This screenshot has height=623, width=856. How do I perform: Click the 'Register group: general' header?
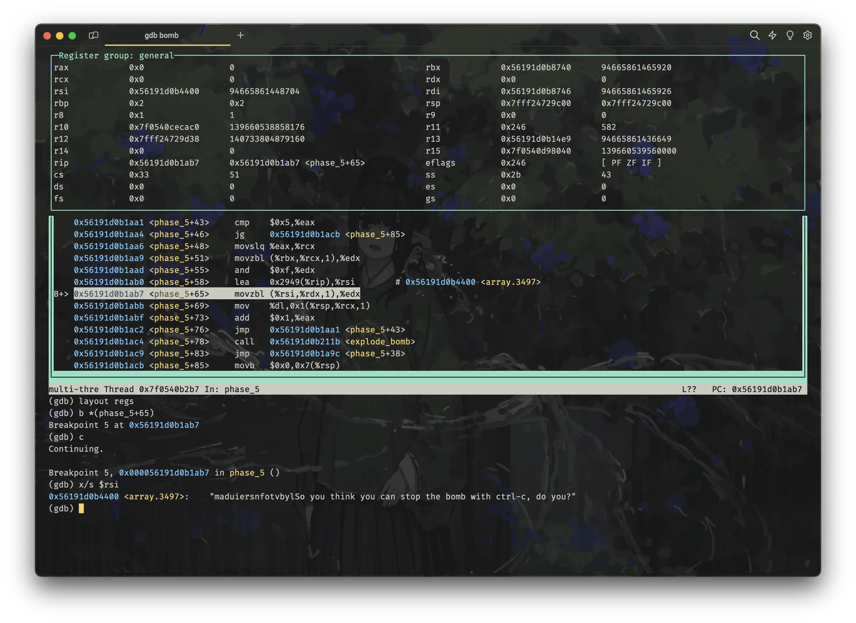pyautogui.click(x=116, y=56)
